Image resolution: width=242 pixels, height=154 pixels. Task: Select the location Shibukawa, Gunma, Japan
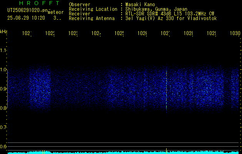(x=156, y=9)
